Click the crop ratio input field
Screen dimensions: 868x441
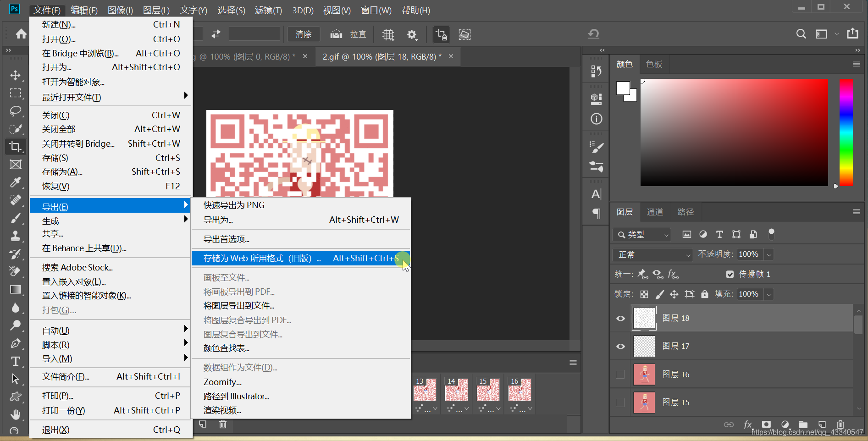(x=254, y=34)
